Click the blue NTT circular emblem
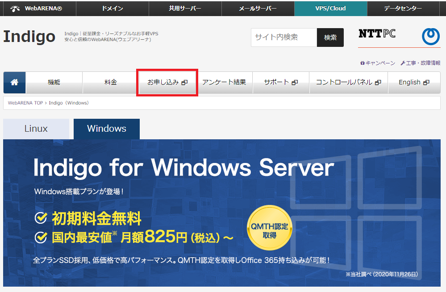This screenshot has height=292, width=446. (431, 37)
